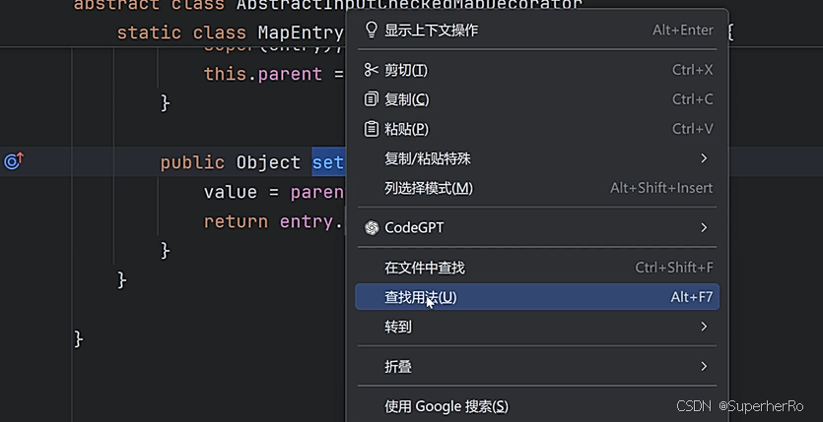Screen dimensions: 823x422
Task: Click the 转到 menu item label
Action: 398,327
